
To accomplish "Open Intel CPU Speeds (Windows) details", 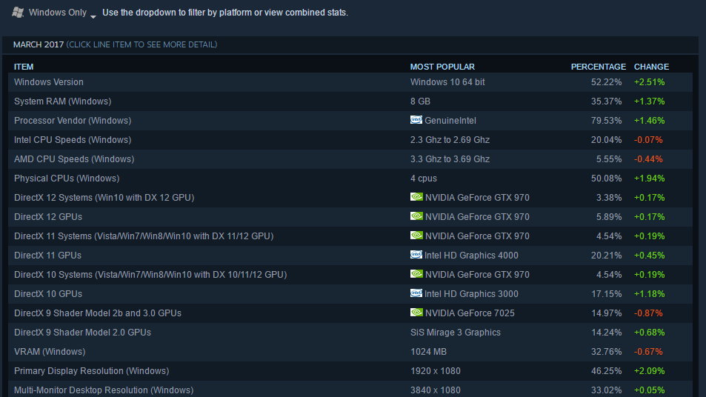I will click(x=72, y=140).
